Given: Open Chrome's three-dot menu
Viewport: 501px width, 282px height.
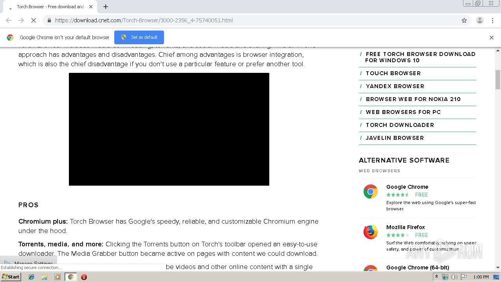Looking at the screenshot, I should (492, 20).
